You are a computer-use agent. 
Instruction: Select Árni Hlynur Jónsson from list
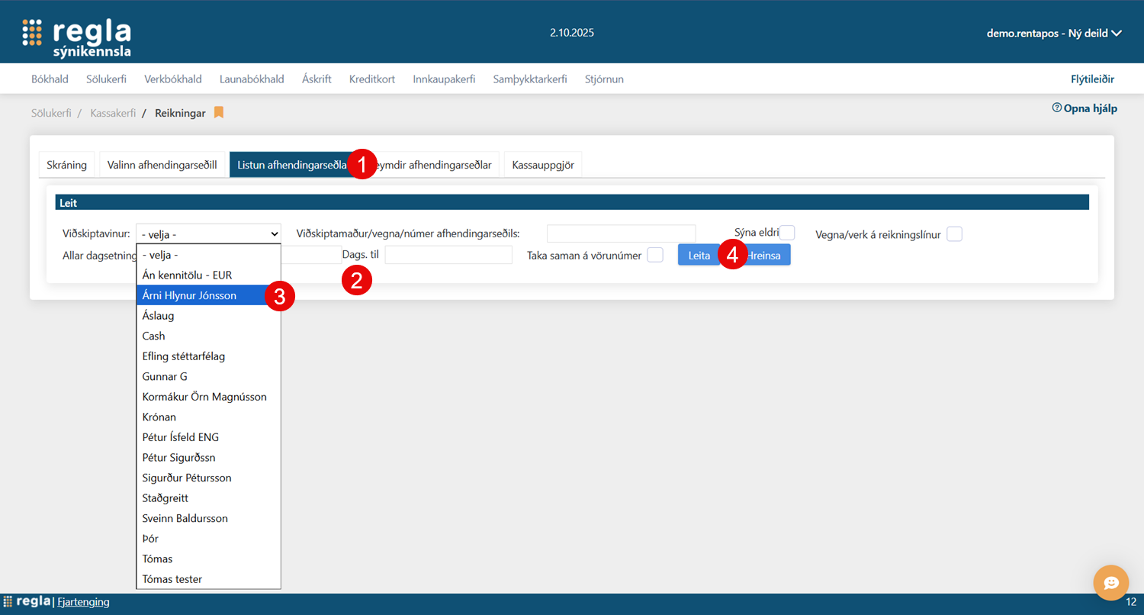pos(189,295)
